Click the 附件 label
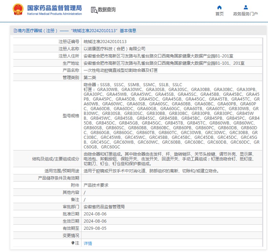 coord(75,185)
